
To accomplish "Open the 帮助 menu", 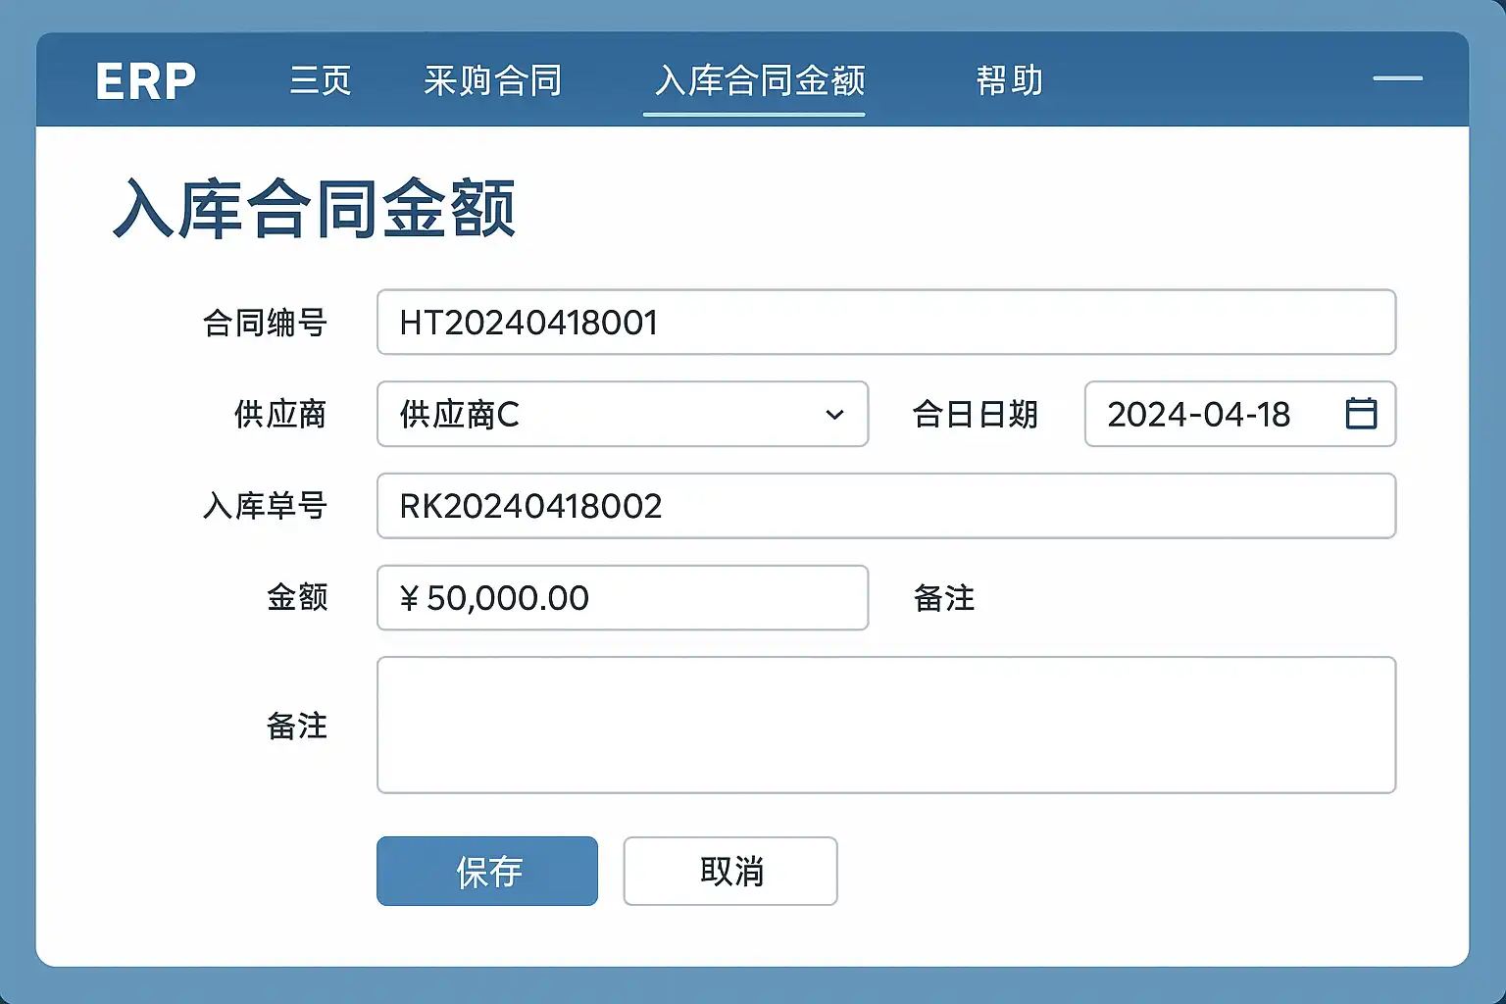I will coord(1009,80).
